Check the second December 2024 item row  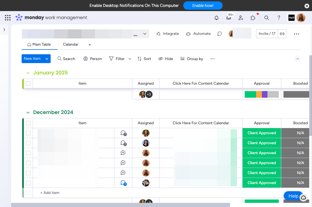pos(28,143)
